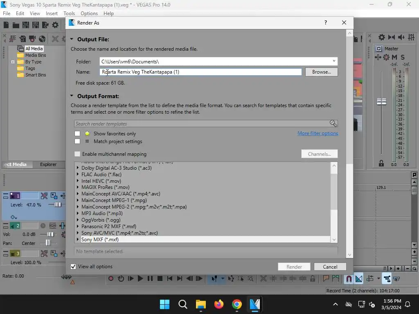Check Show favorites only checkbox

click(77, 134)
